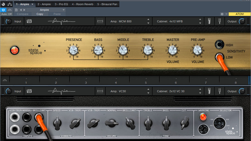
Task: Click the stomp pedalboard icon left of Amp: MCM 800
Action: pyautogui.click(x=100, y=22)
